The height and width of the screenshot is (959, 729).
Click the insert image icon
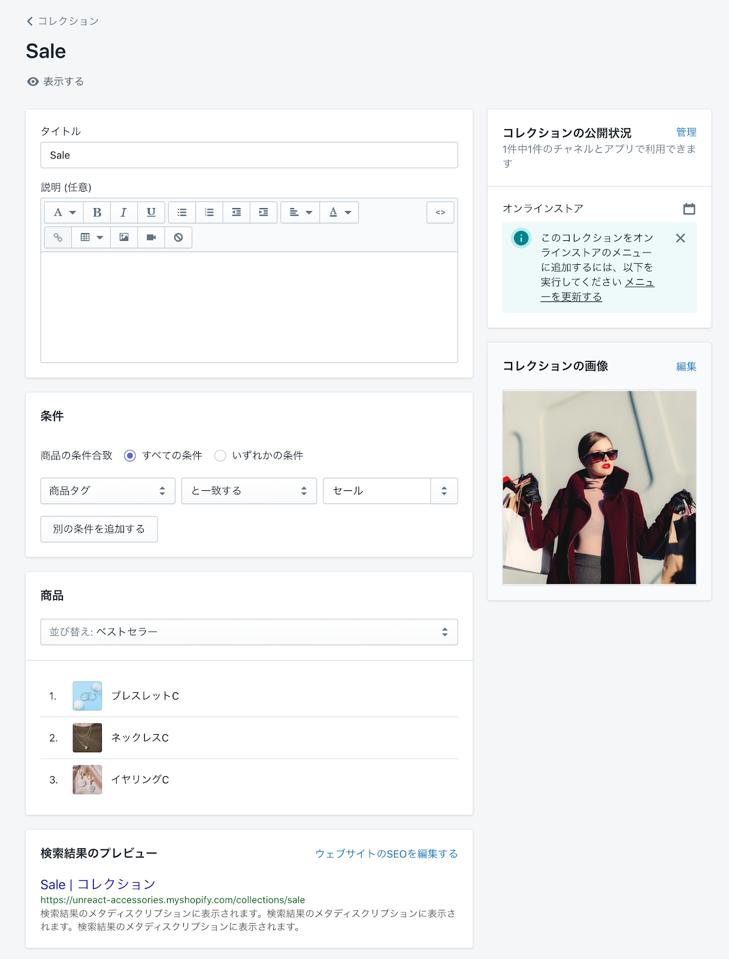pos(124,237)
